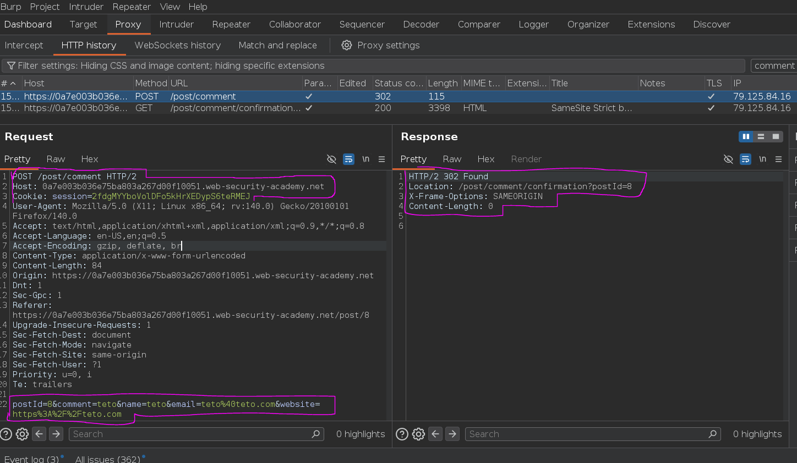Open the Burp menu
Viewport: 797px width, 463px height.
point(11,7)
